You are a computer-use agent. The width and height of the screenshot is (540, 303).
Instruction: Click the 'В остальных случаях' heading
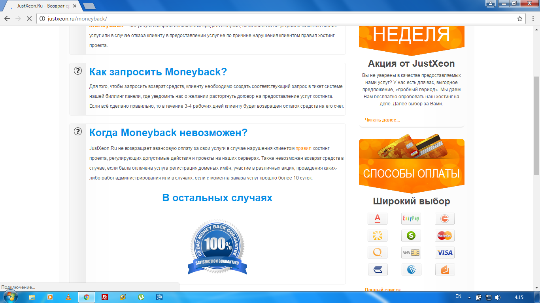217,198
